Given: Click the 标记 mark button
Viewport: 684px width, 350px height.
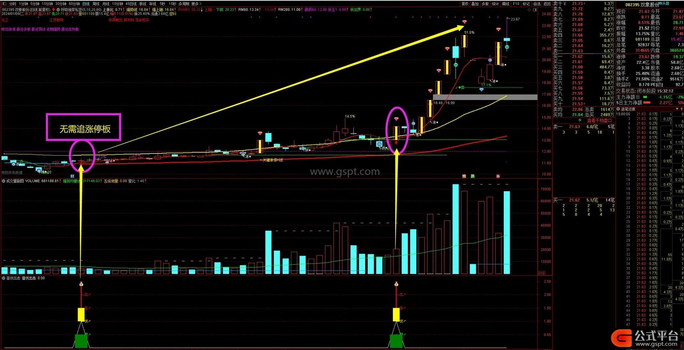Looking at the screenshot, I should pos(526,4).
